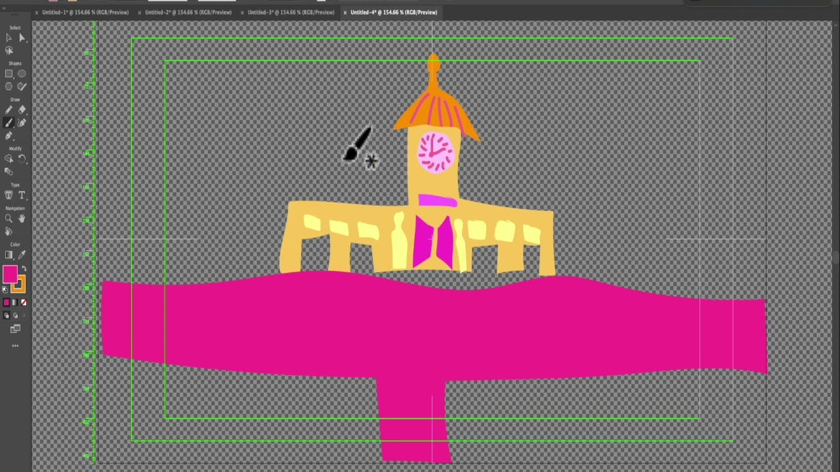Click the pink clock face artwork
The width and height of the screenshot is (840, 472).
[436, 152]
